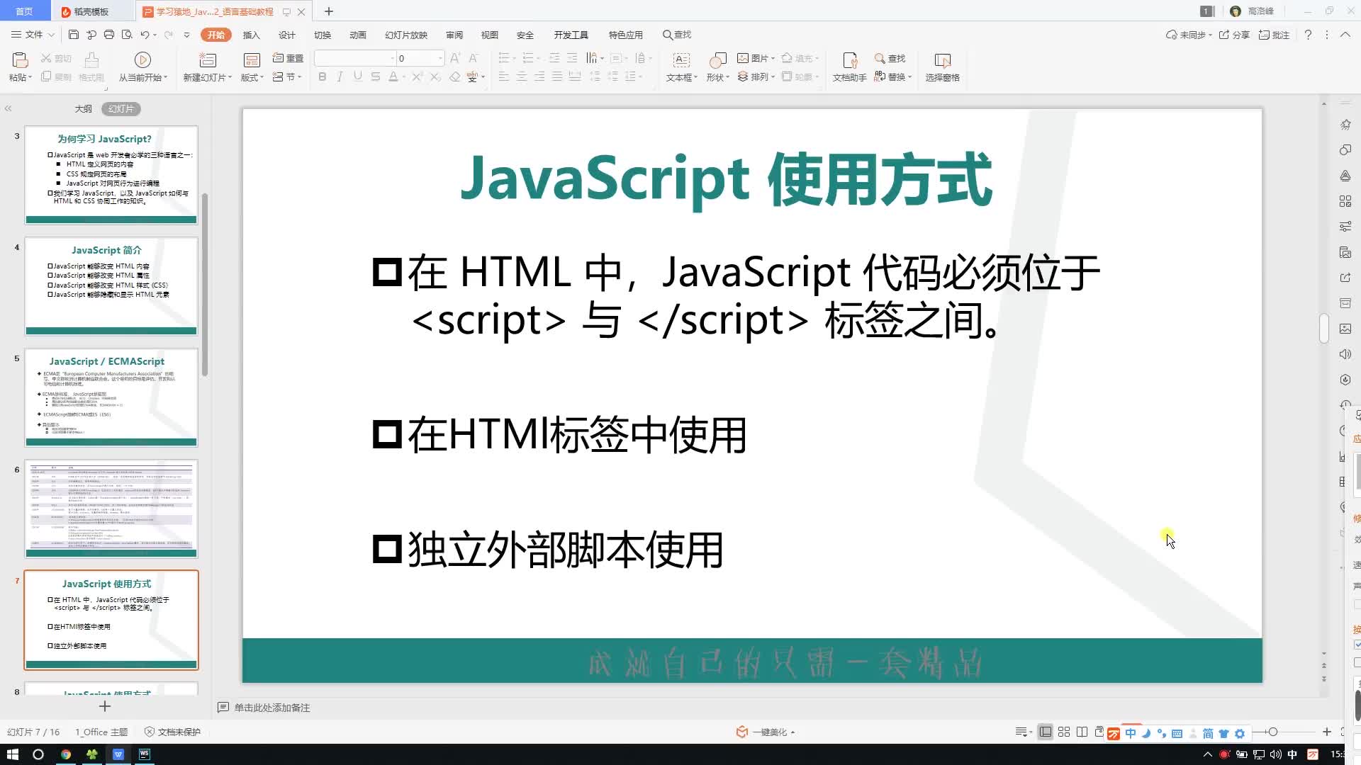Switch to 大纲 outline panel tab
1361x765 pixels.
click(84, 108)
